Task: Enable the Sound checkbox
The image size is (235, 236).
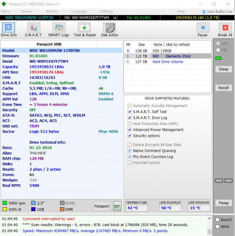Action: (x=217, y=220)
